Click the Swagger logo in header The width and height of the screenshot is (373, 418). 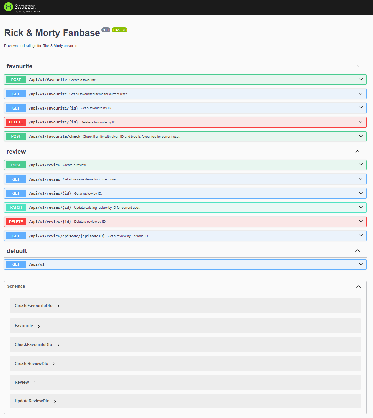click(x=22, y=7)
